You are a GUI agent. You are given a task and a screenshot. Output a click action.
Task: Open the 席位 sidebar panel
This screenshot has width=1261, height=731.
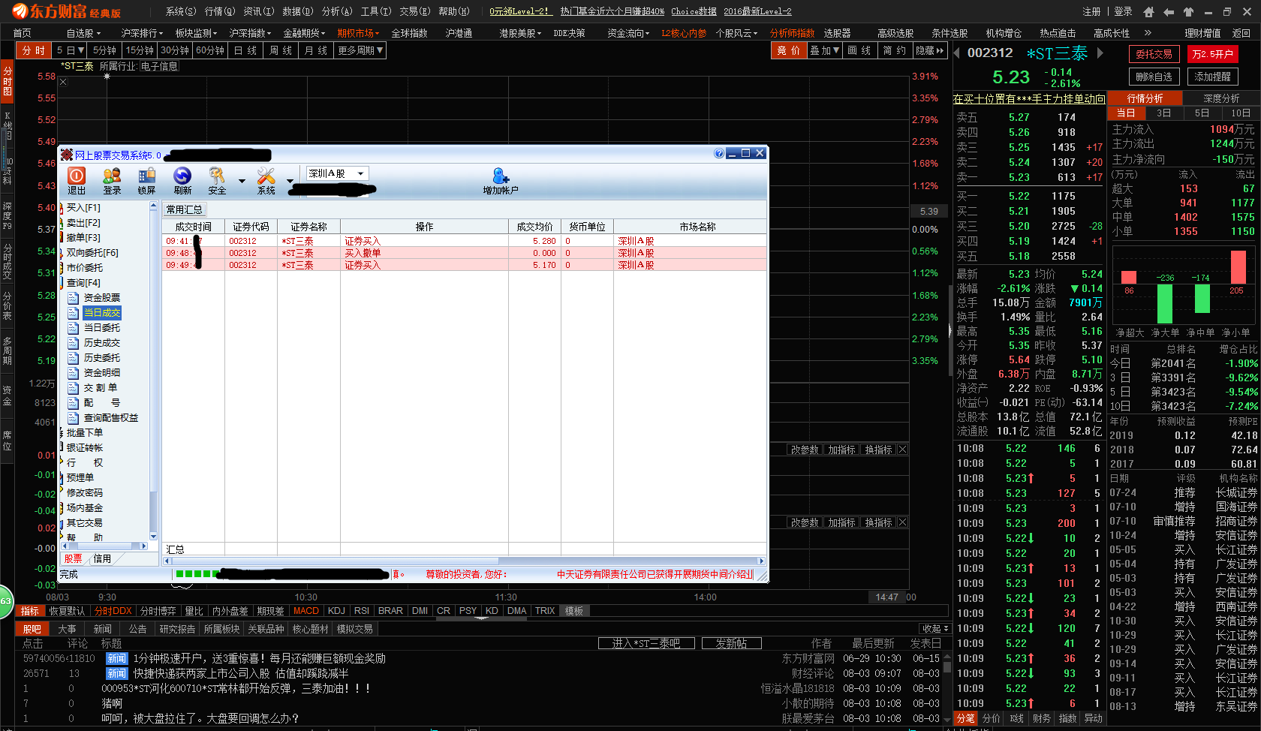point(8,441)
